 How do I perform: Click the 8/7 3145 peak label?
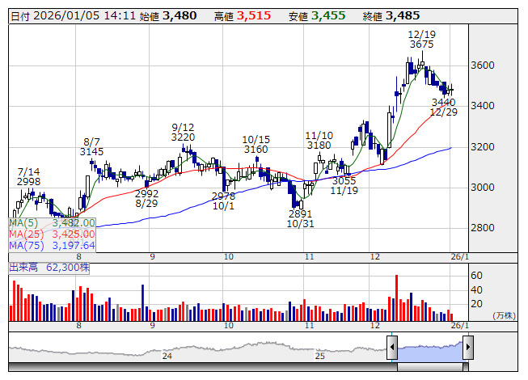(x=91, y=147)
